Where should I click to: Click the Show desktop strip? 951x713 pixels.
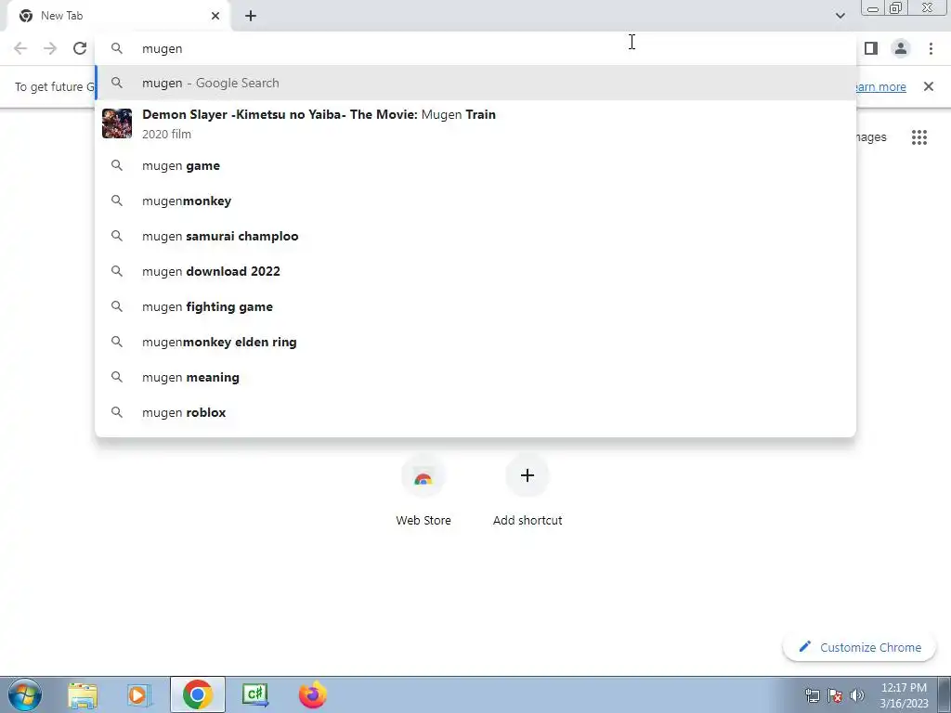944,694
